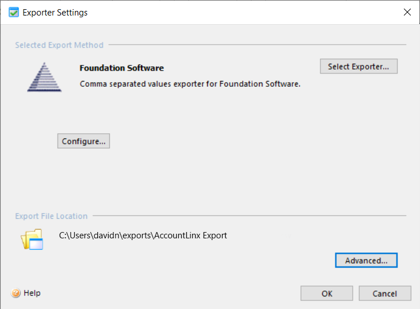Open the Configure dialog
This screenshot has height=309, width=420.
point(83,141)
